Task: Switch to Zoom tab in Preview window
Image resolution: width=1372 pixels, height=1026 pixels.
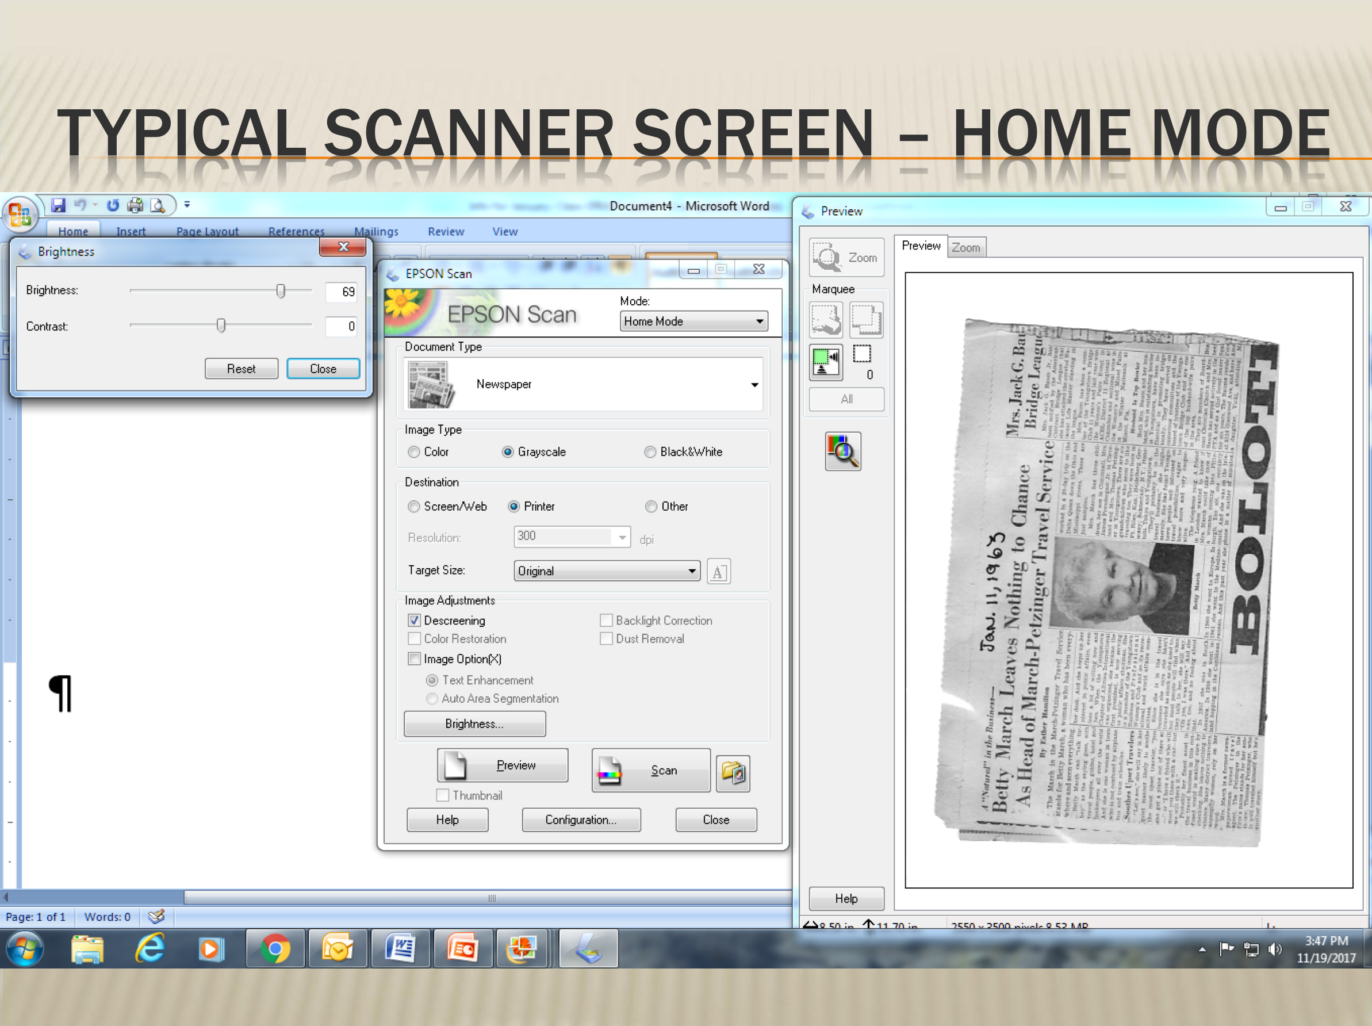Action: [x=965, y=247]
